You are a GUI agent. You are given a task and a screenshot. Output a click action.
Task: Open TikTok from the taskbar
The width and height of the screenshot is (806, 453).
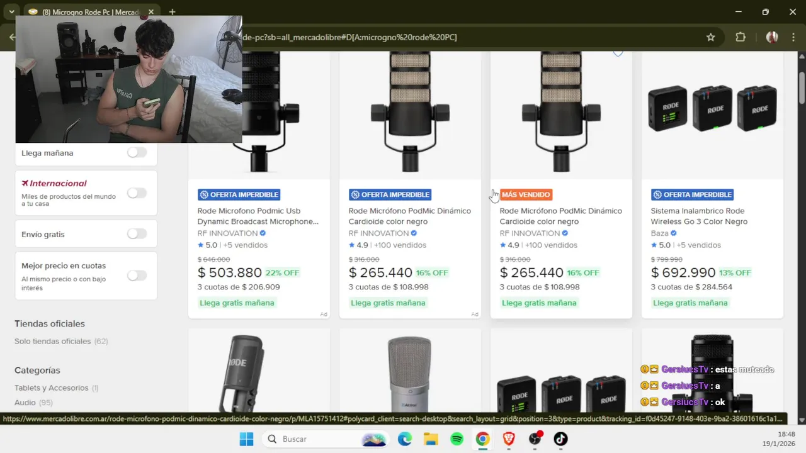tap(561, 439)
